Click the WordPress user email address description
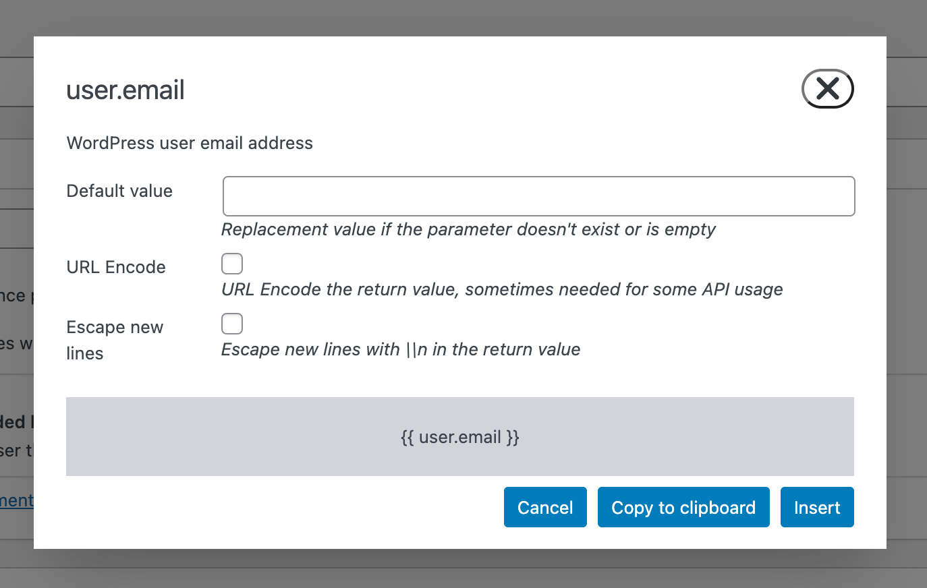Viewport: 927px width, 588px height. pyautogui.click(x=189, y=143)
